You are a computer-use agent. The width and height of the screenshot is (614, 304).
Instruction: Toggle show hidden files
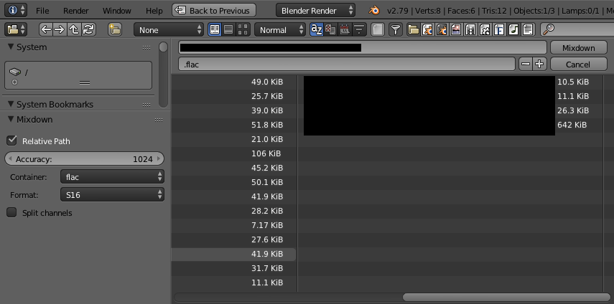point(378,29)
